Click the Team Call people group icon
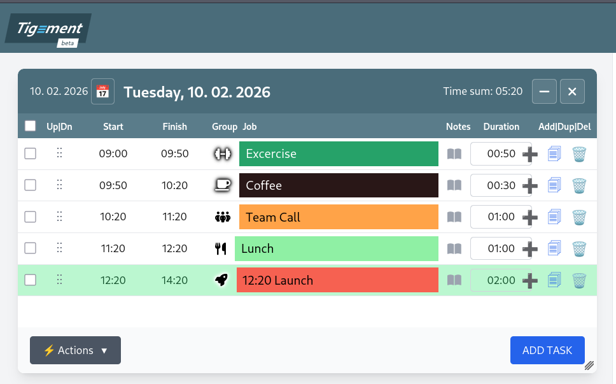The width and height of the screenshot is (616, 384). [222, 217]
